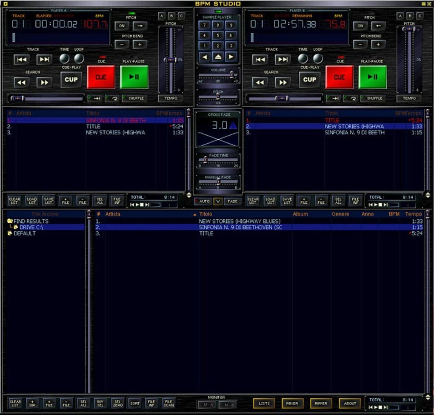Open the DEFAULT archive folder
Screen dimensions: 434x415
(x=24, y=233)
